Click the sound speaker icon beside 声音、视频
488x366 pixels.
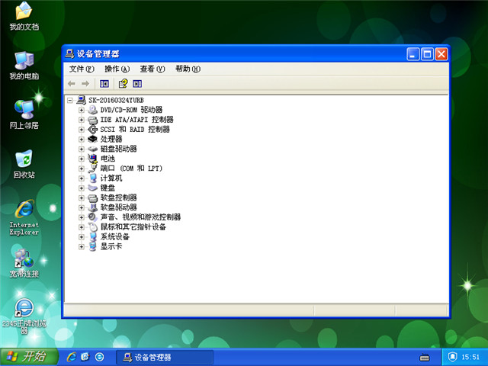click(93, 217)
